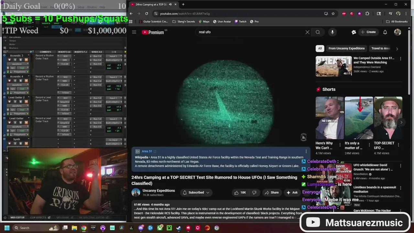Open YouTube notifications bell
This screenshot has height=233, width=414.
[x=385, y=32]
